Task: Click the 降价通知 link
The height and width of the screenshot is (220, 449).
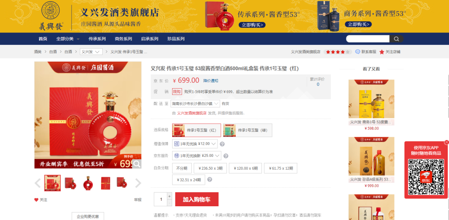Action: coord(211,81)
